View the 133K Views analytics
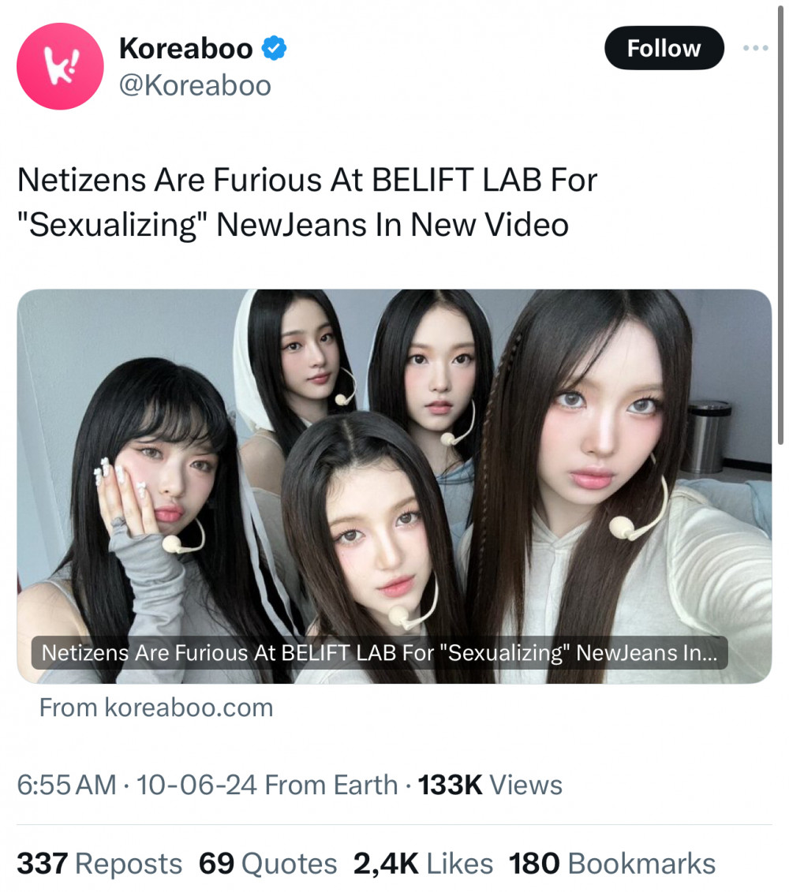The image size is (789, 892). 490,785
